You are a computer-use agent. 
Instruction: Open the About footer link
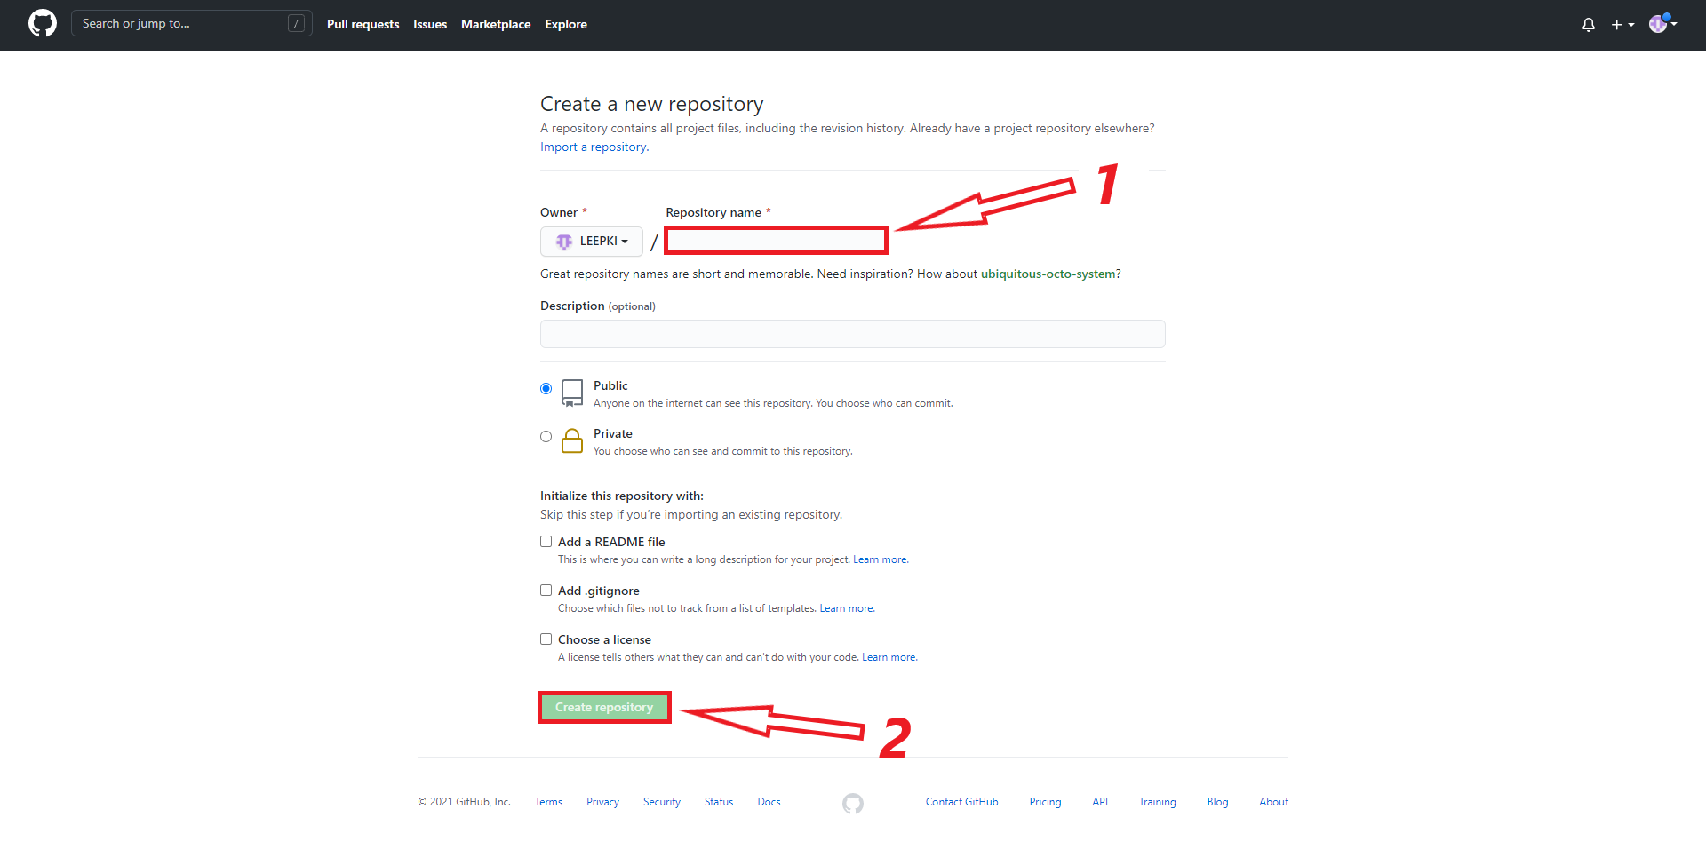pos(1273,803)
